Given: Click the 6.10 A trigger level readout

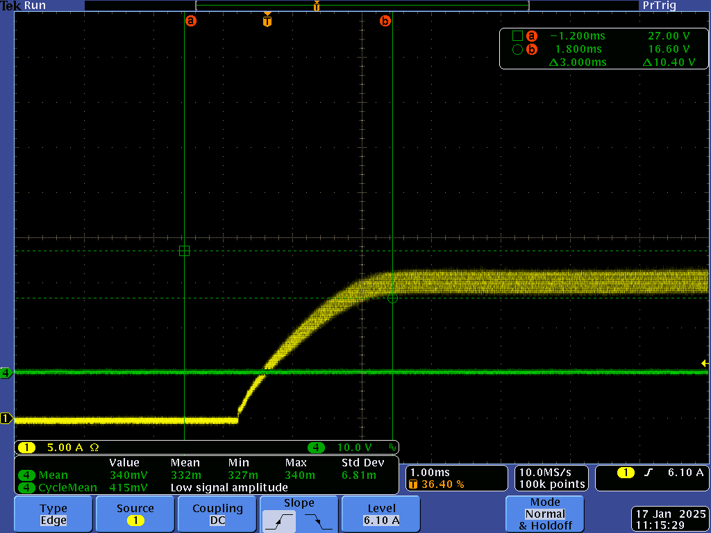Looking at the screenshot, I should (x=685, y=473).
